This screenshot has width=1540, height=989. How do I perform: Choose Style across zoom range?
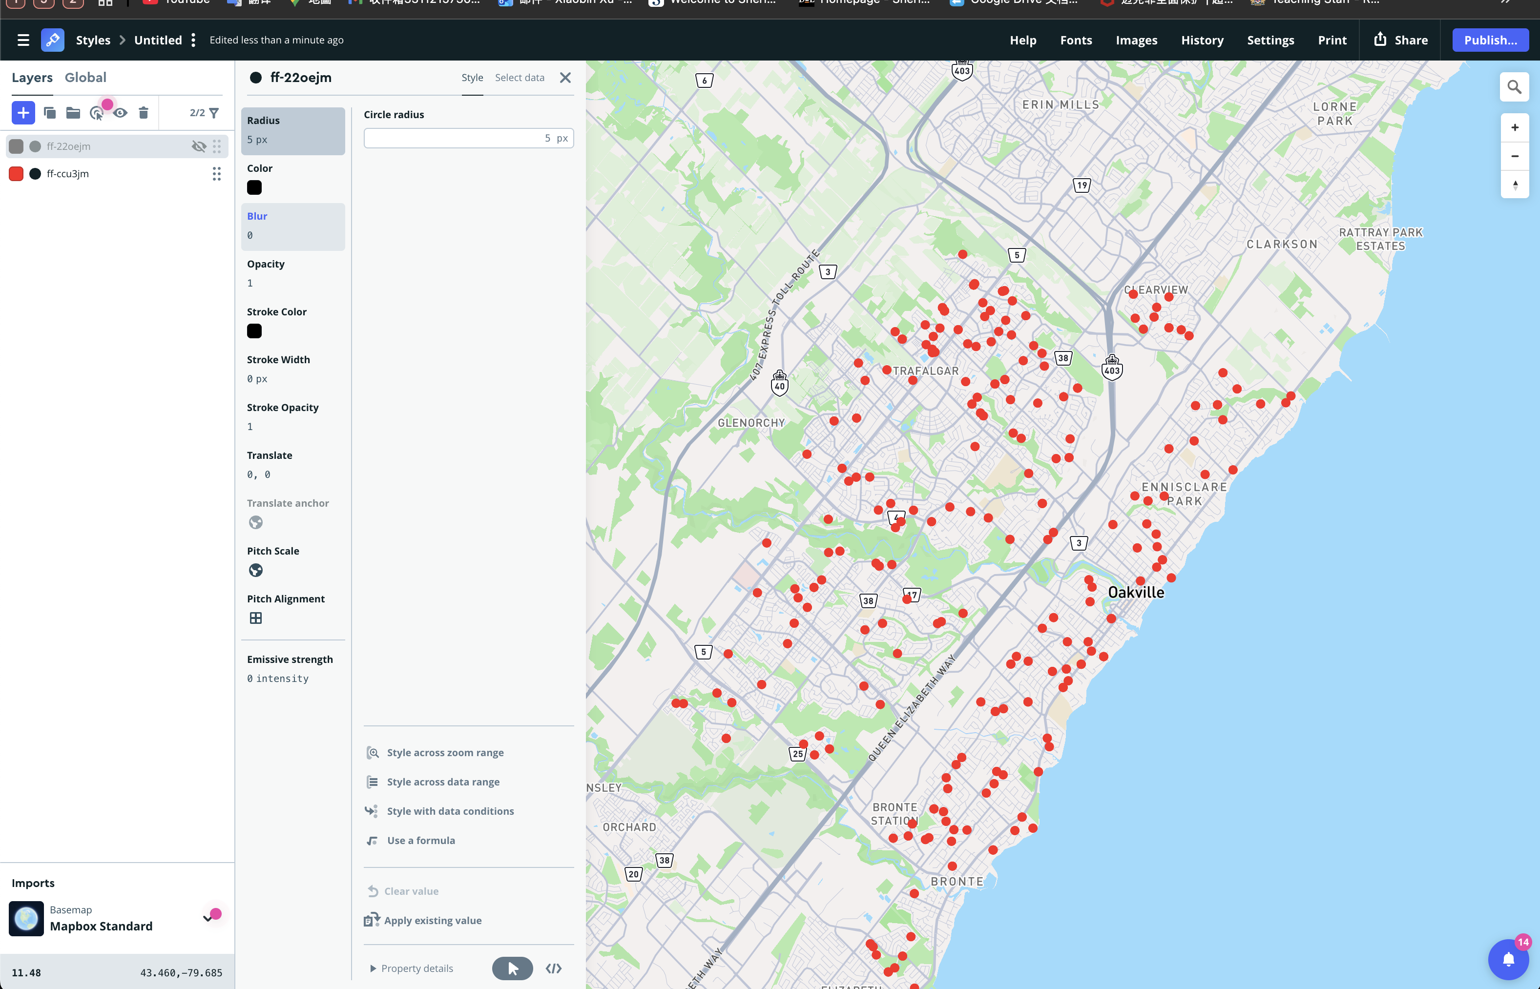click(444, 753)
